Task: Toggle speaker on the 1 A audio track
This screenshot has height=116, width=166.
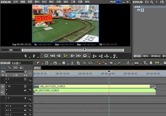Action: 25,106
